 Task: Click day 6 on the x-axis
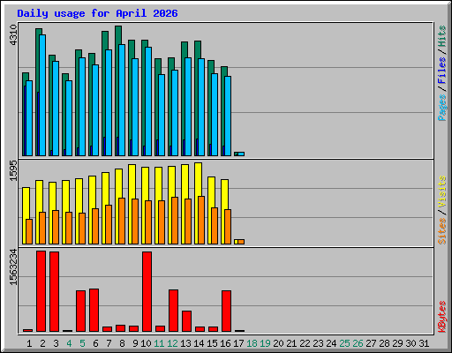[95, 343]
